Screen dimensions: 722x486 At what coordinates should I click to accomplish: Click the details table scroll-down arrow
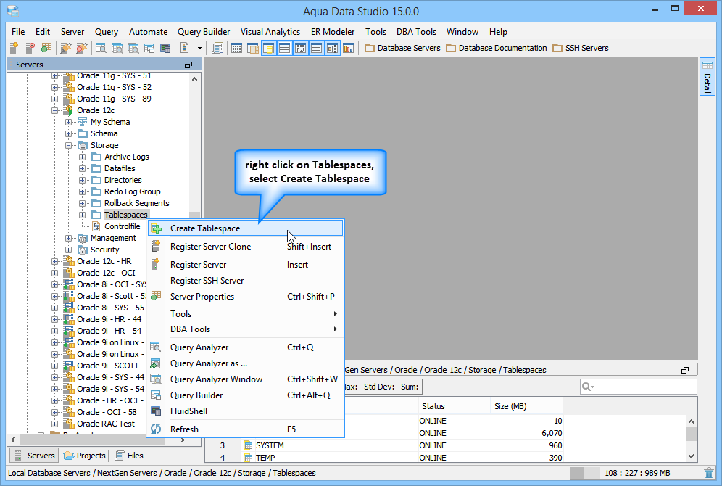(691, 456)
